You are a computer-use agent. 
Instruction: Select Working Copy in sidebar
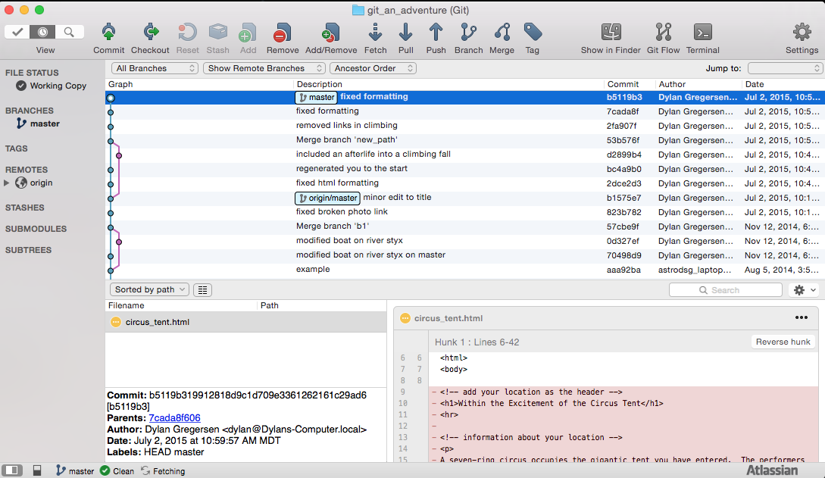(51, 86)
